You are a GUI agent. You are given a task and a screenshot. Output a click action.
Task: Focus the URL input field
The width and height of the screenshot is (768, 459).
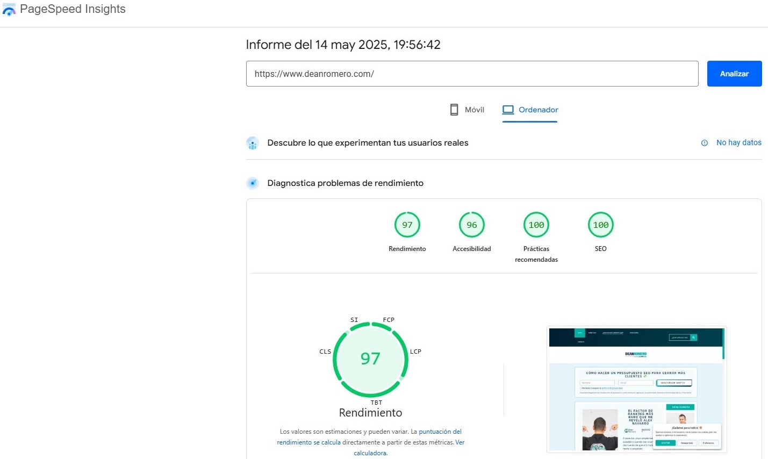(x=472, y=74)
